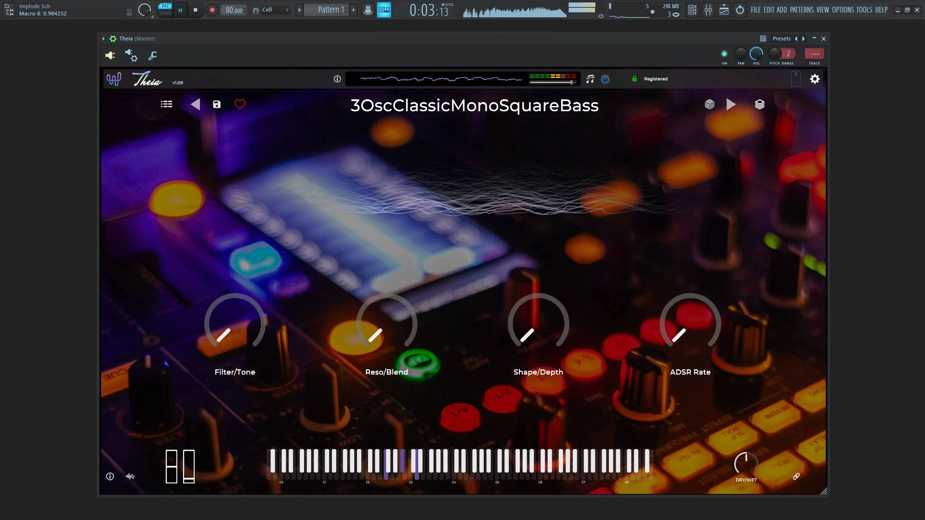Select previous preset arrow in wrapper
The height and width of the screenshot is (520, 925).
[x=796, y=39]
